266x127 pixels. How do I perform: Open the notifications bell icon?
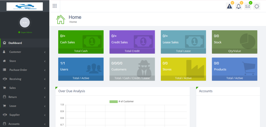[238, 7]
